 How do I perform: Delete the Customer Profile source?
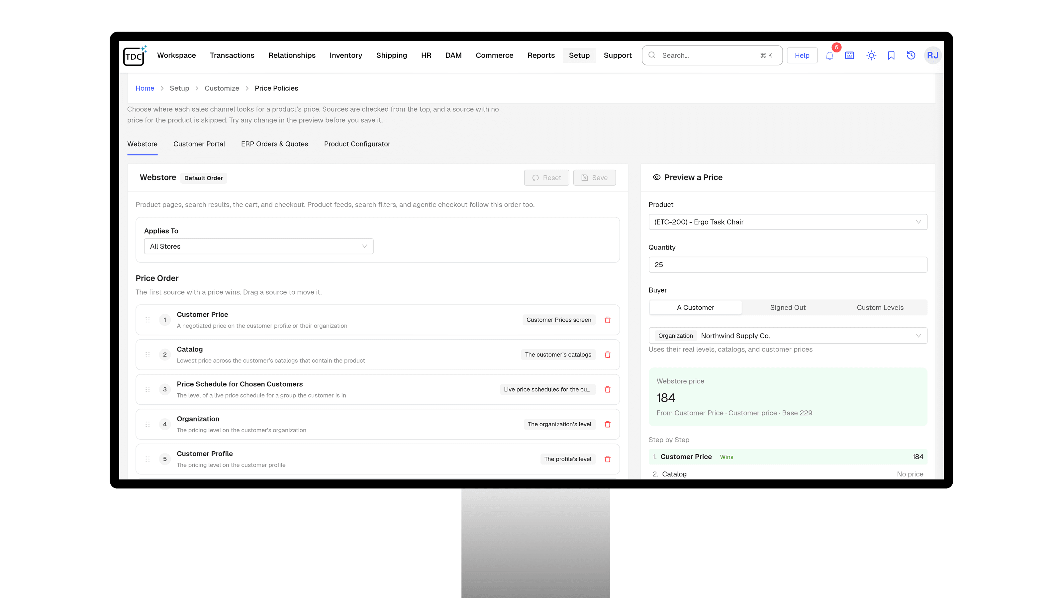608,459
